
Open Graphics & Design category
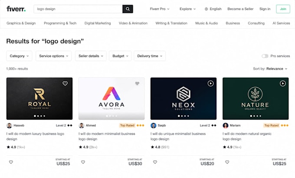coord(21,23)
